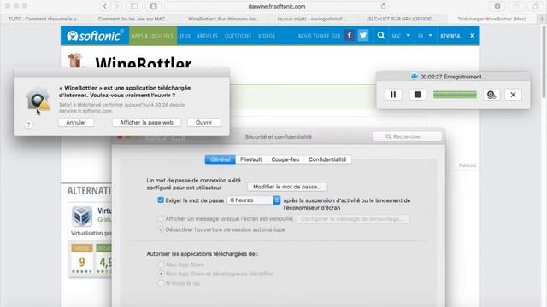Select Mac App Store radio option
The width and height of the screenshot is (547, 307).
161,264
